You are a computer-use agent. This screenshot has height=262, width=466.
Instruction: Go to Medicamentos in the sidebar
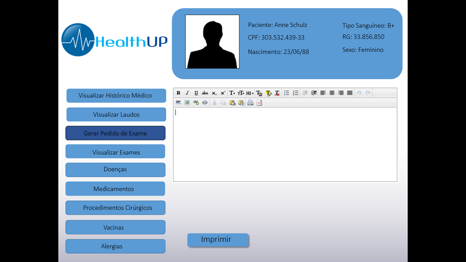click(x=115, y=189)
